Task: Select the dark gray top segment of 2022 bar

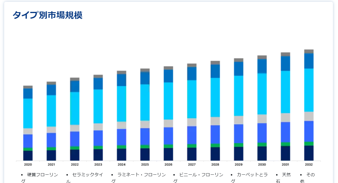Action: pos(75,79)
